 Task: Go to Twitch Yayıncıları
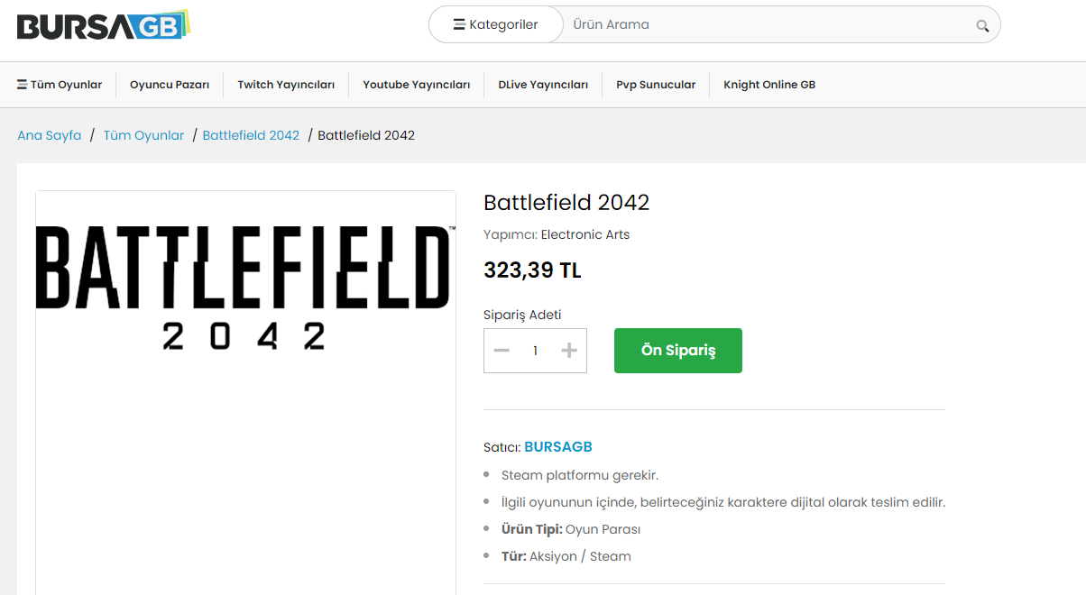pyautogui.click(x=286, y=85)
